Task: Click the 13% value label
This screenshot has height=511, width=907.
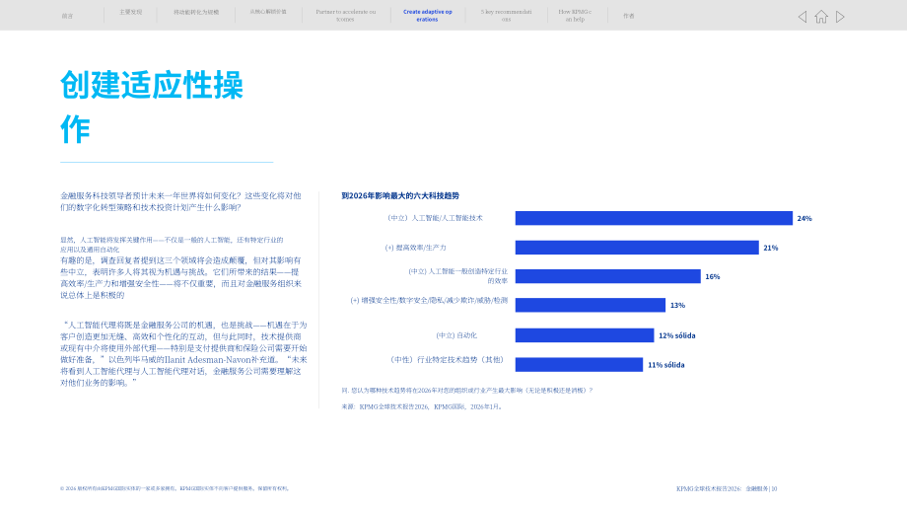Action: [x=677, y=305]
